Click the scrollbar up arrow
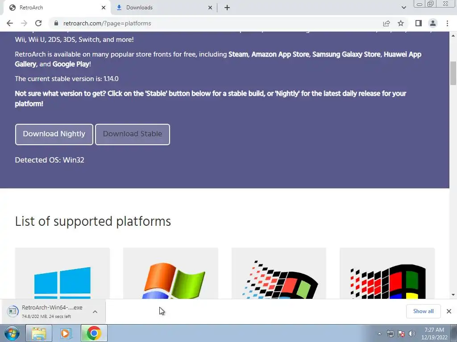Viewport: 457px width, 342px height. (453, 36)
